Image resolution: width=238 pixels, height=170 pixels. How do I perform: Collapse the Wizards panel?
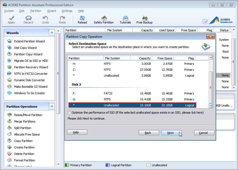52,32
